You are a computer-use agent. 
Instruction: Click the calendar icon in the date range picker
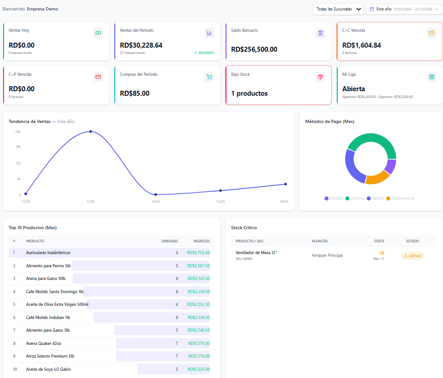point(372,9)
